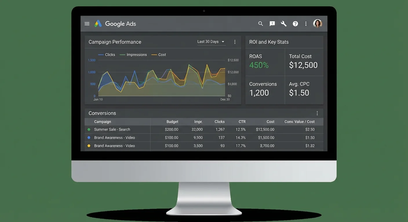This screenshot has height=222, width=408.
Task: Click the ROAS 450% value
Action: [259, 65]
